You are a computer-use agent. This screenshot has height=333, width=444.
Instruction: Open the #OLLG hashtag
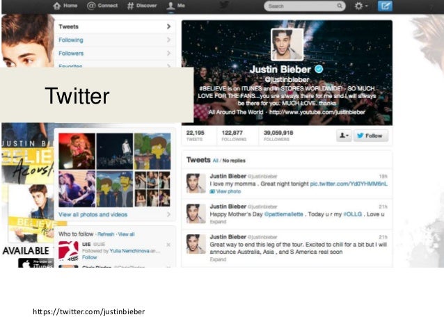353,214
